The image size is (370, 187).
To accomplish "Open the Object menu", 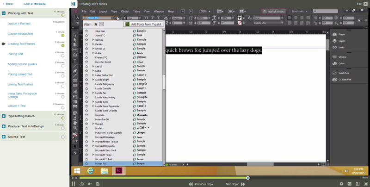I will [125, 11].
